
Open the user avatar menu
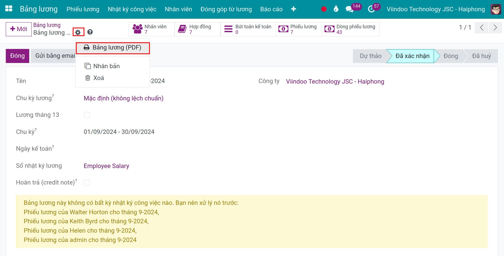coord(496,9)
